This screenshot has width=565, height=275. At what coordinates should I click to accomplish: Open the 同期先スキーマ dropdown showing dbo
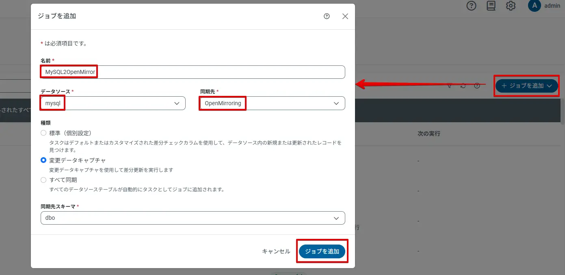(x=193, y=218)
